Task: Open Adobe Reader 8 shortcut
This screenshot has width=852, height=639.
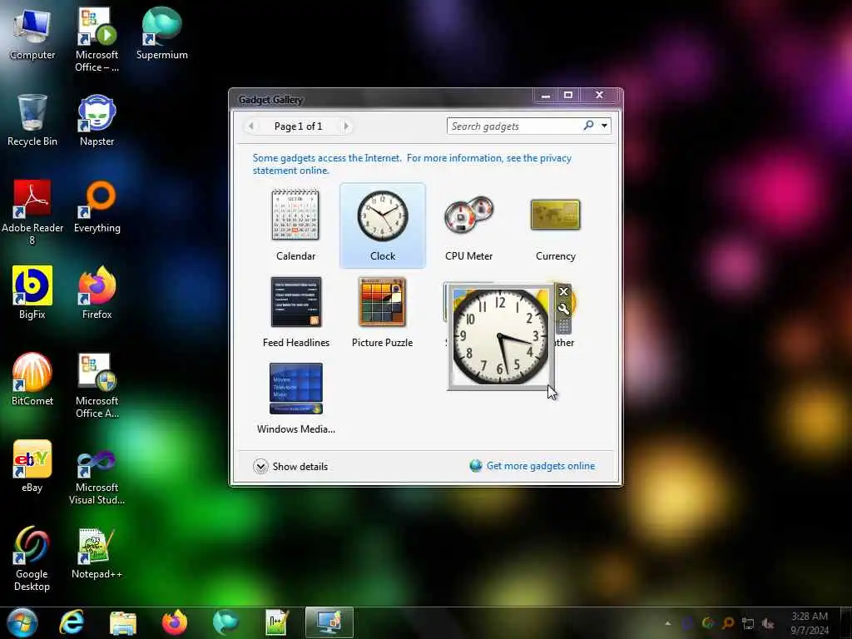Action: 32,212
